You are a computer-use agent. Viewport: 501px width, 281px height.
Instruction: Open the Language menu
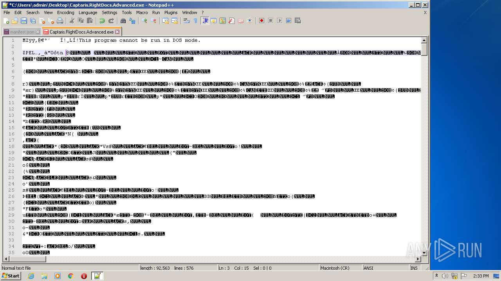point(88,12)
